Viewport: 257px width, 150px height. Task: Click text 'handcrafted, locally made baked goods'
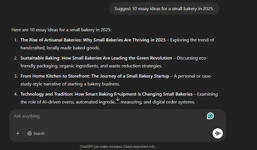tap(60, 48)
